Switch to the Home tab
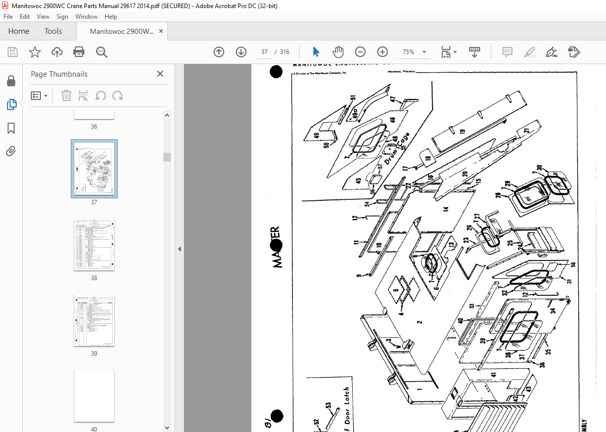606x432 pixels. pos(19,31)
